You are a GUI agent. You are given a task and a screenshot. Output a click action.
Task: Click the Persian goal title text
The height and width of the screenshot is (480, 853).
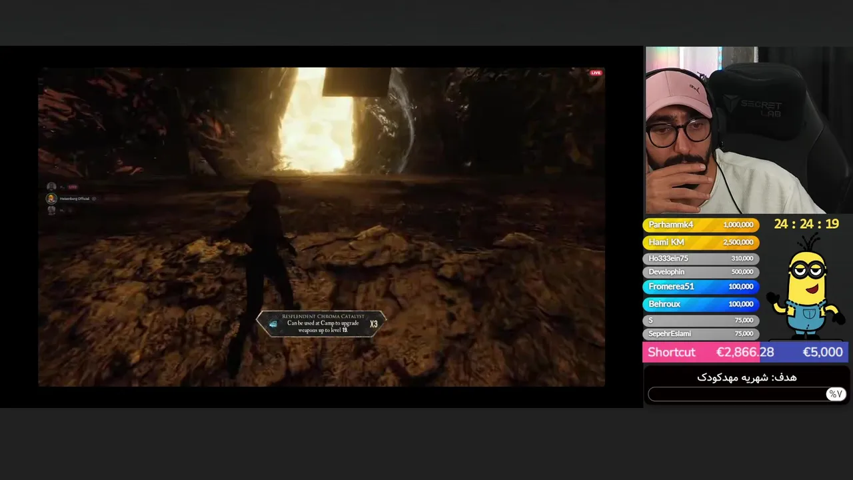click(x=747, y=377)
